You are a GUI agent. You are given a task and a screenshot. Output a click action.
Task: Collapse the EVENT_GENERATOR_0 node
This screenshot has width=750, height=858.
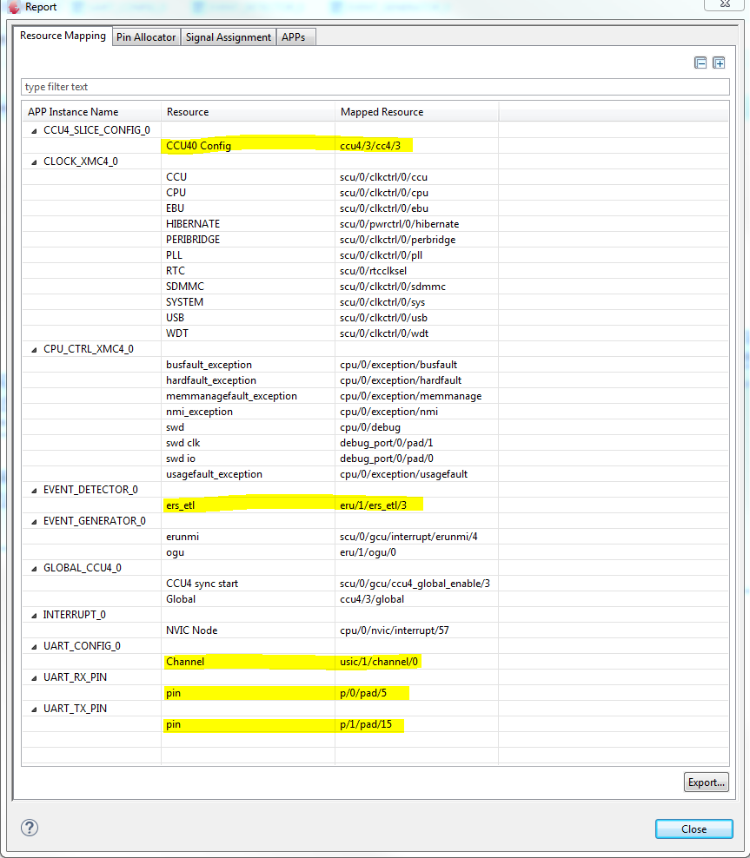34,521
